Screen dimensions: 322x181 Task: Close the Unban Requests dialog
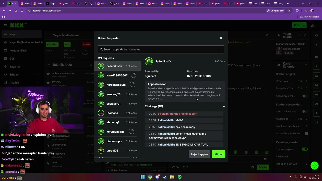point(221,38)
